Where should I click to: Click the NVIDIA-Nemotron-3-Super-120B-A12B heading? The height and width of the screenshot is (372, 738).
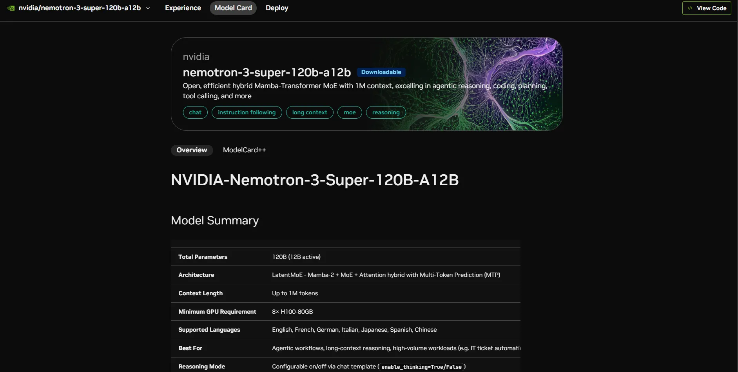(x=315, y=180)
